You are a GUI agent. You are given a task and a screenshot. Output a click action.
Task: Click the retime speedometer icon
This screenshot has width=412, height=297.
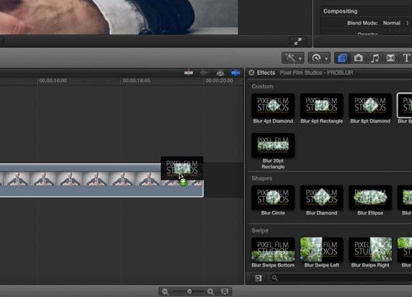316,58
